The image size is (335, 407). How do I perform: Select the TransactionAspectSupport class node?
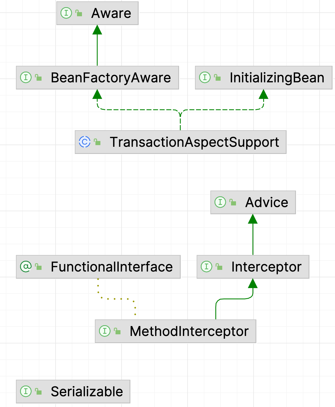pyautogui.click(x=180, y=142)
